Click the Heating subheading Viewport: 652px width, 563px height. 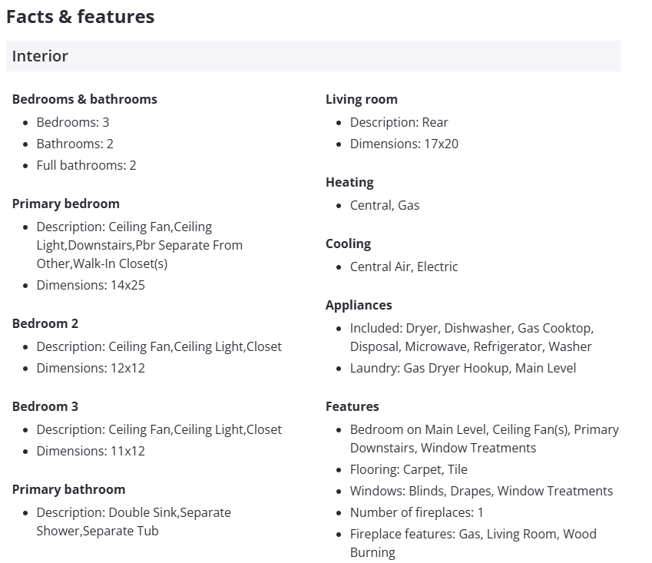pyautogui.click(x=349, y=182)
